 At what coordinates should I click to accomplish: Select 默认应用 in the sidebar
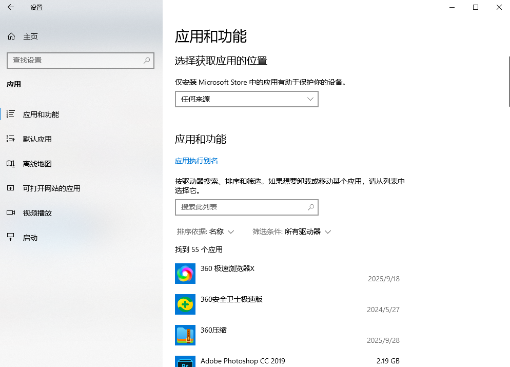37,139
